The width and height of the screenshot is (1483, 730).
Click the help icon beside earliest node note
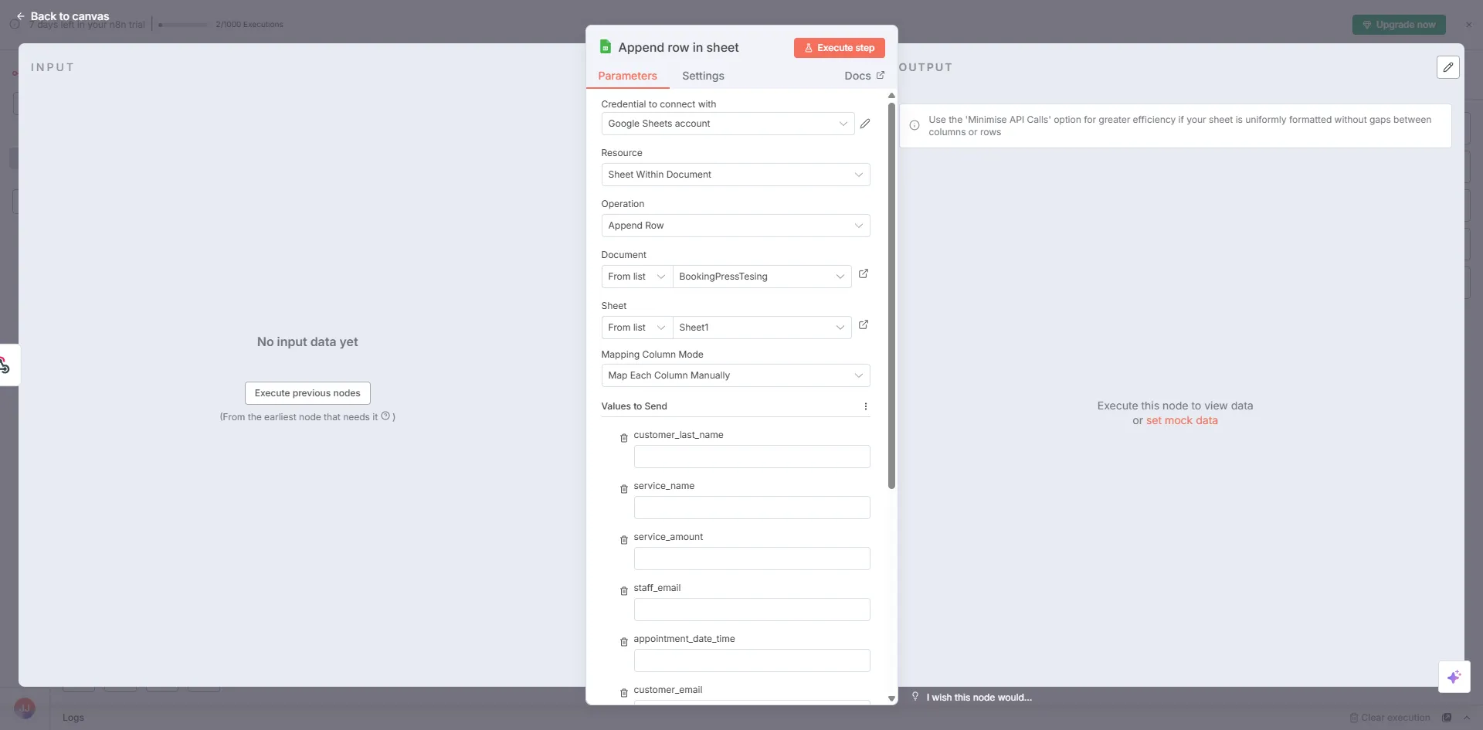(385, 416)
